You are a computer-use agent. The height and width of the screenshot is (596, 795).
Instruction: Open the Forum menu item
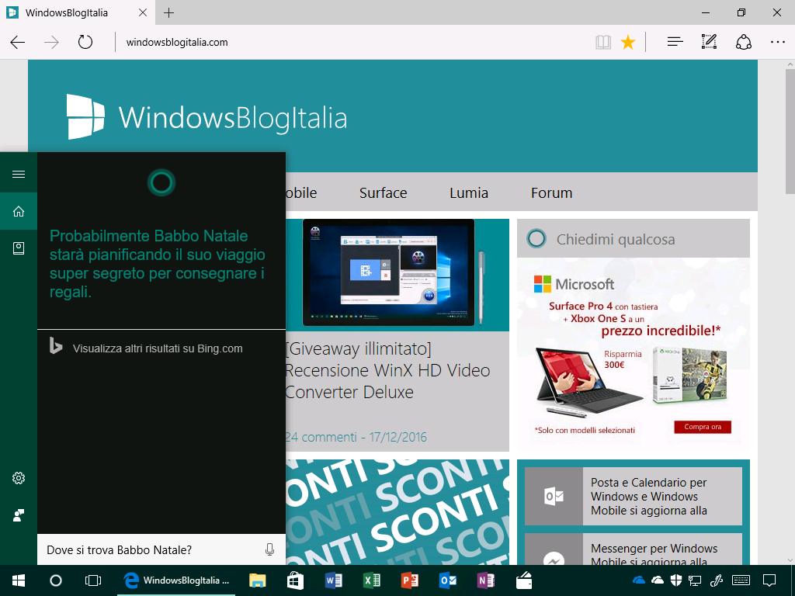point(552,193)
